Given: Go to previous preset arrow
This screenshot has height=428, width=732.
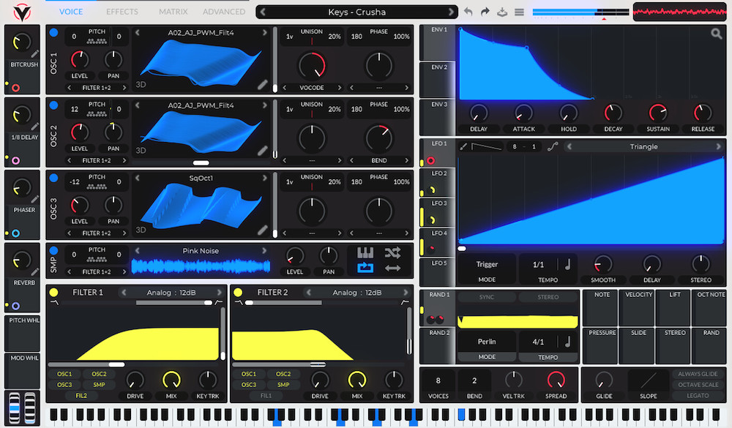Looking at the screenshot, I should tap(263, 12).
